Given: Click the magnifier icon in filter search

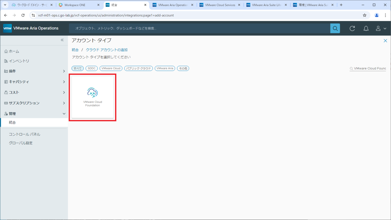Looking at the screenshot, I should (351, 69).
